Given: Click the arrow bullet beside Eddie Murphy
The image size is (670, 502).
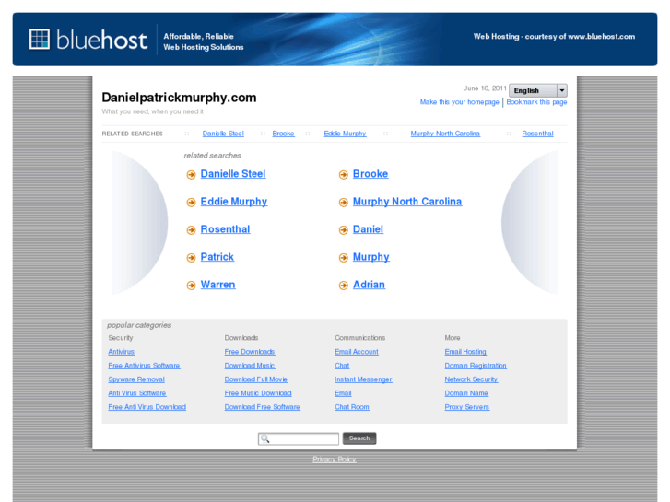Looking at the screenshot, I should (191, 203).
